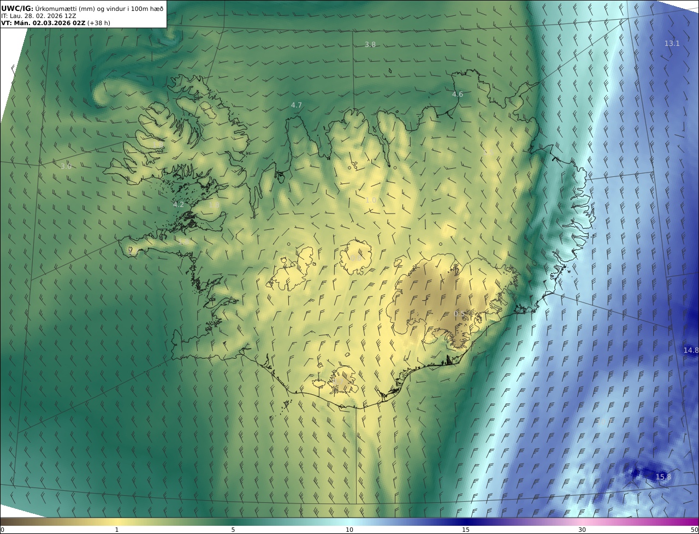Click the 30 tick on the color scale

tap(582, 530)
